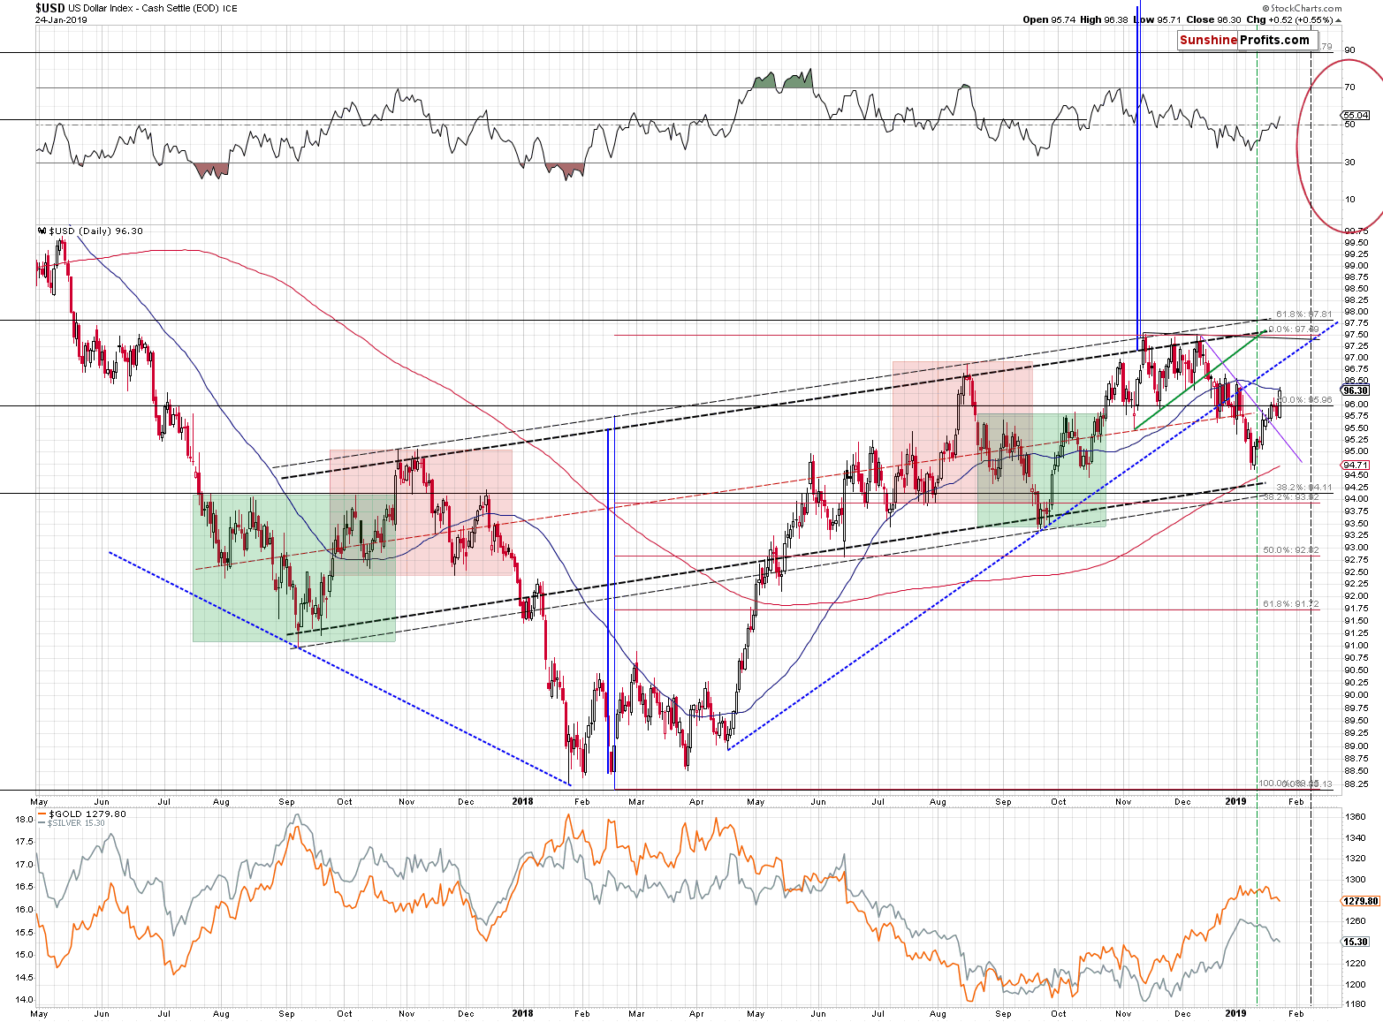Click the '$SILVER 15.30' legend entry
This screenshot has width=1383, height=1022.
coord(72,823)
